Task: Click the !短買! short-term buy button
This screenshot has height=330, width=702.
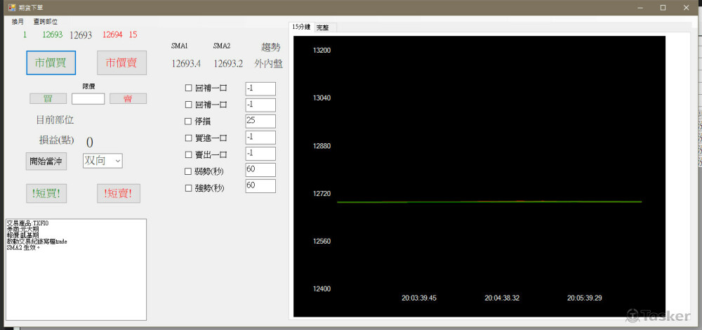Action: click(x=46, y=193)
